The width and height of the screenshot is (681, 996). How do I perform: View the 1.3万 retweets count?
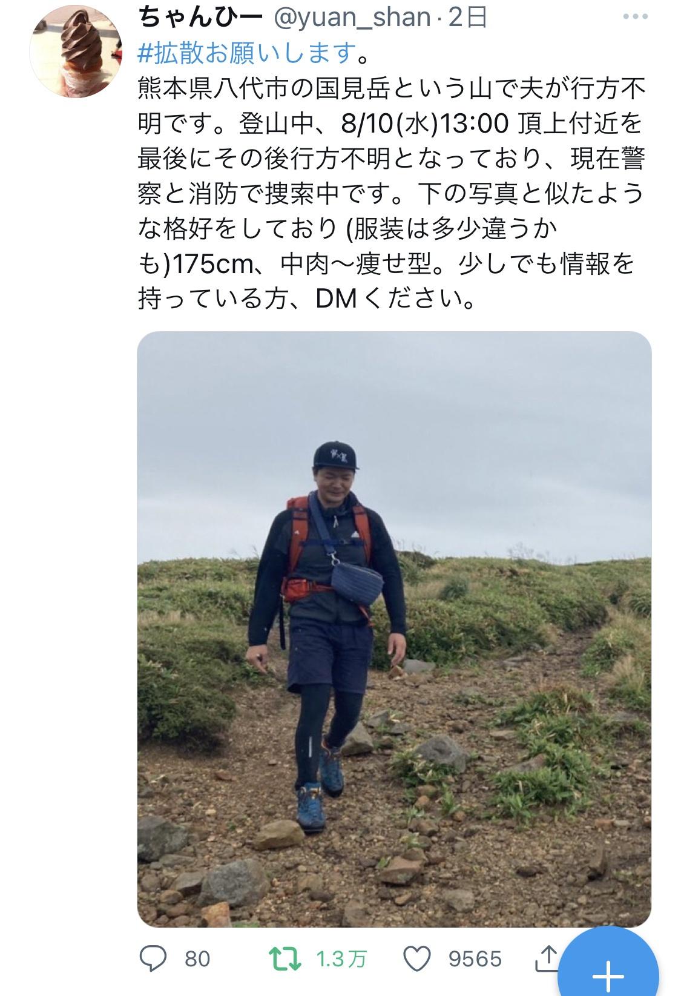(341, 959)
